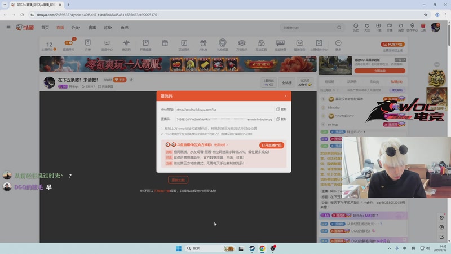Click the 直播码 stream key field

coord(224,119)
